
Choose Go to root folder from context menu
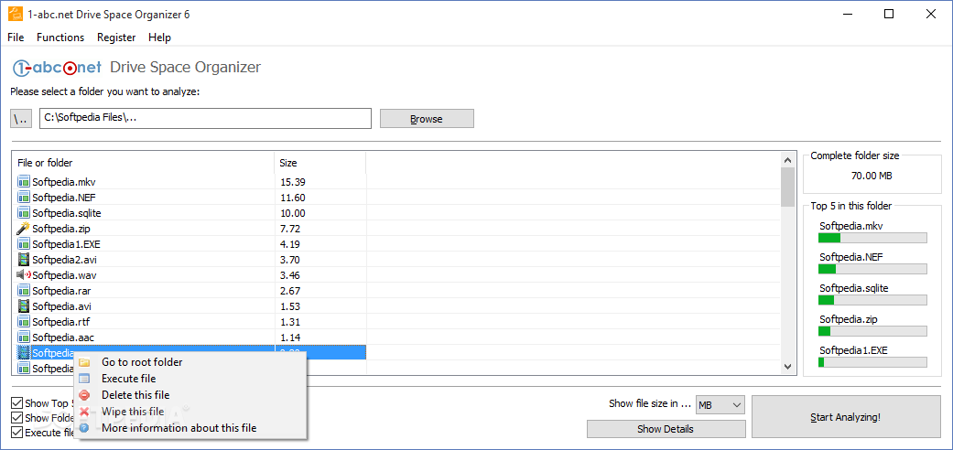(x=190, y=362)
